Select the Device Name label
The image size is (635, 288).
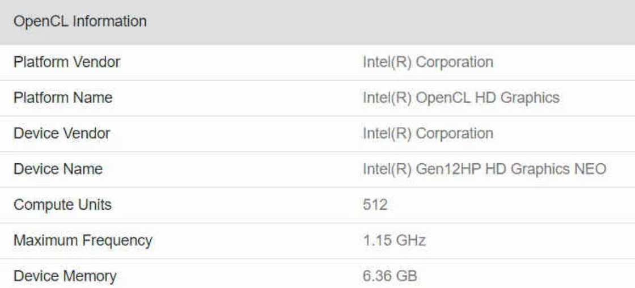[x=58, y=169]
